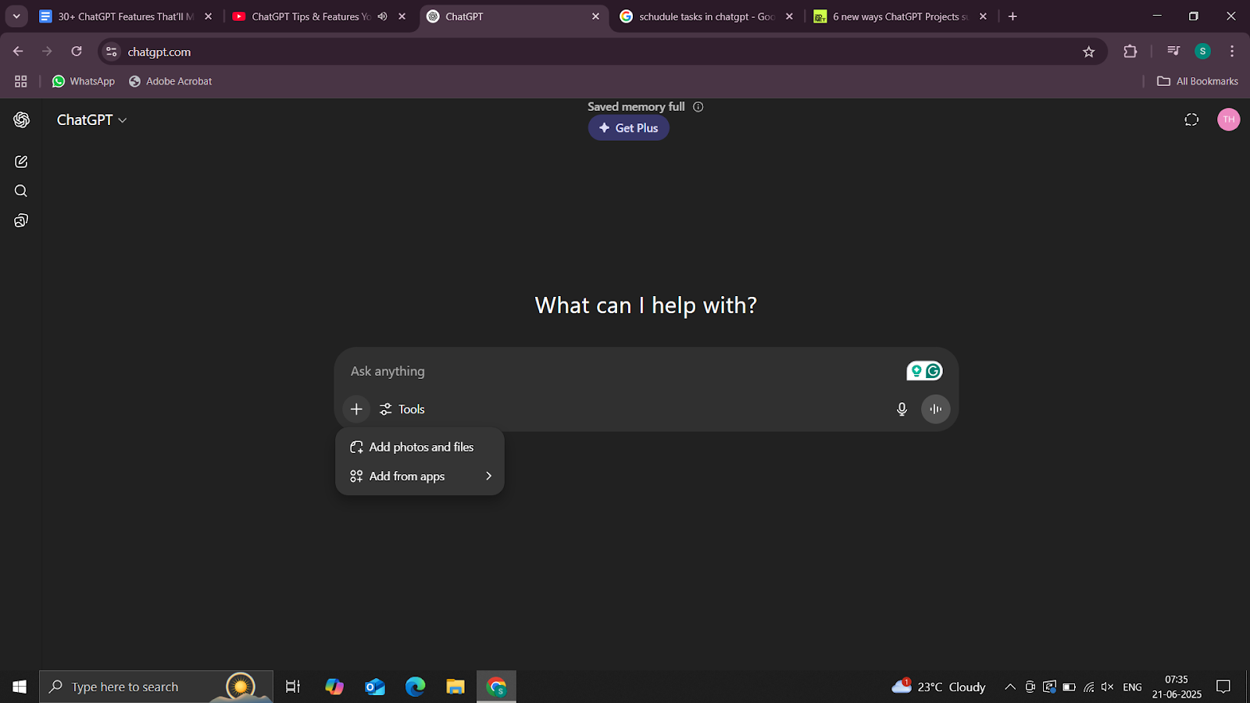Image resolution: width=1250 pixels, height=703 pixels.
Task: Start a new chat with the compose icon
Action: coord(21,162)
